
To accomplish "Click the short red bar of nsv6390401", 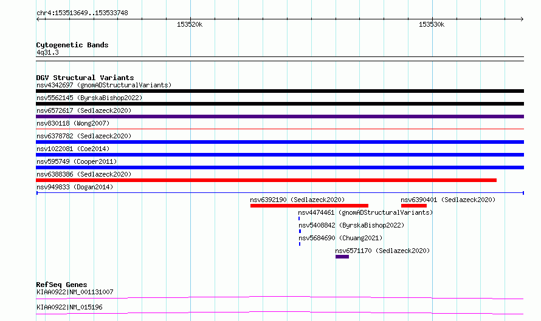I will [414, 206].
